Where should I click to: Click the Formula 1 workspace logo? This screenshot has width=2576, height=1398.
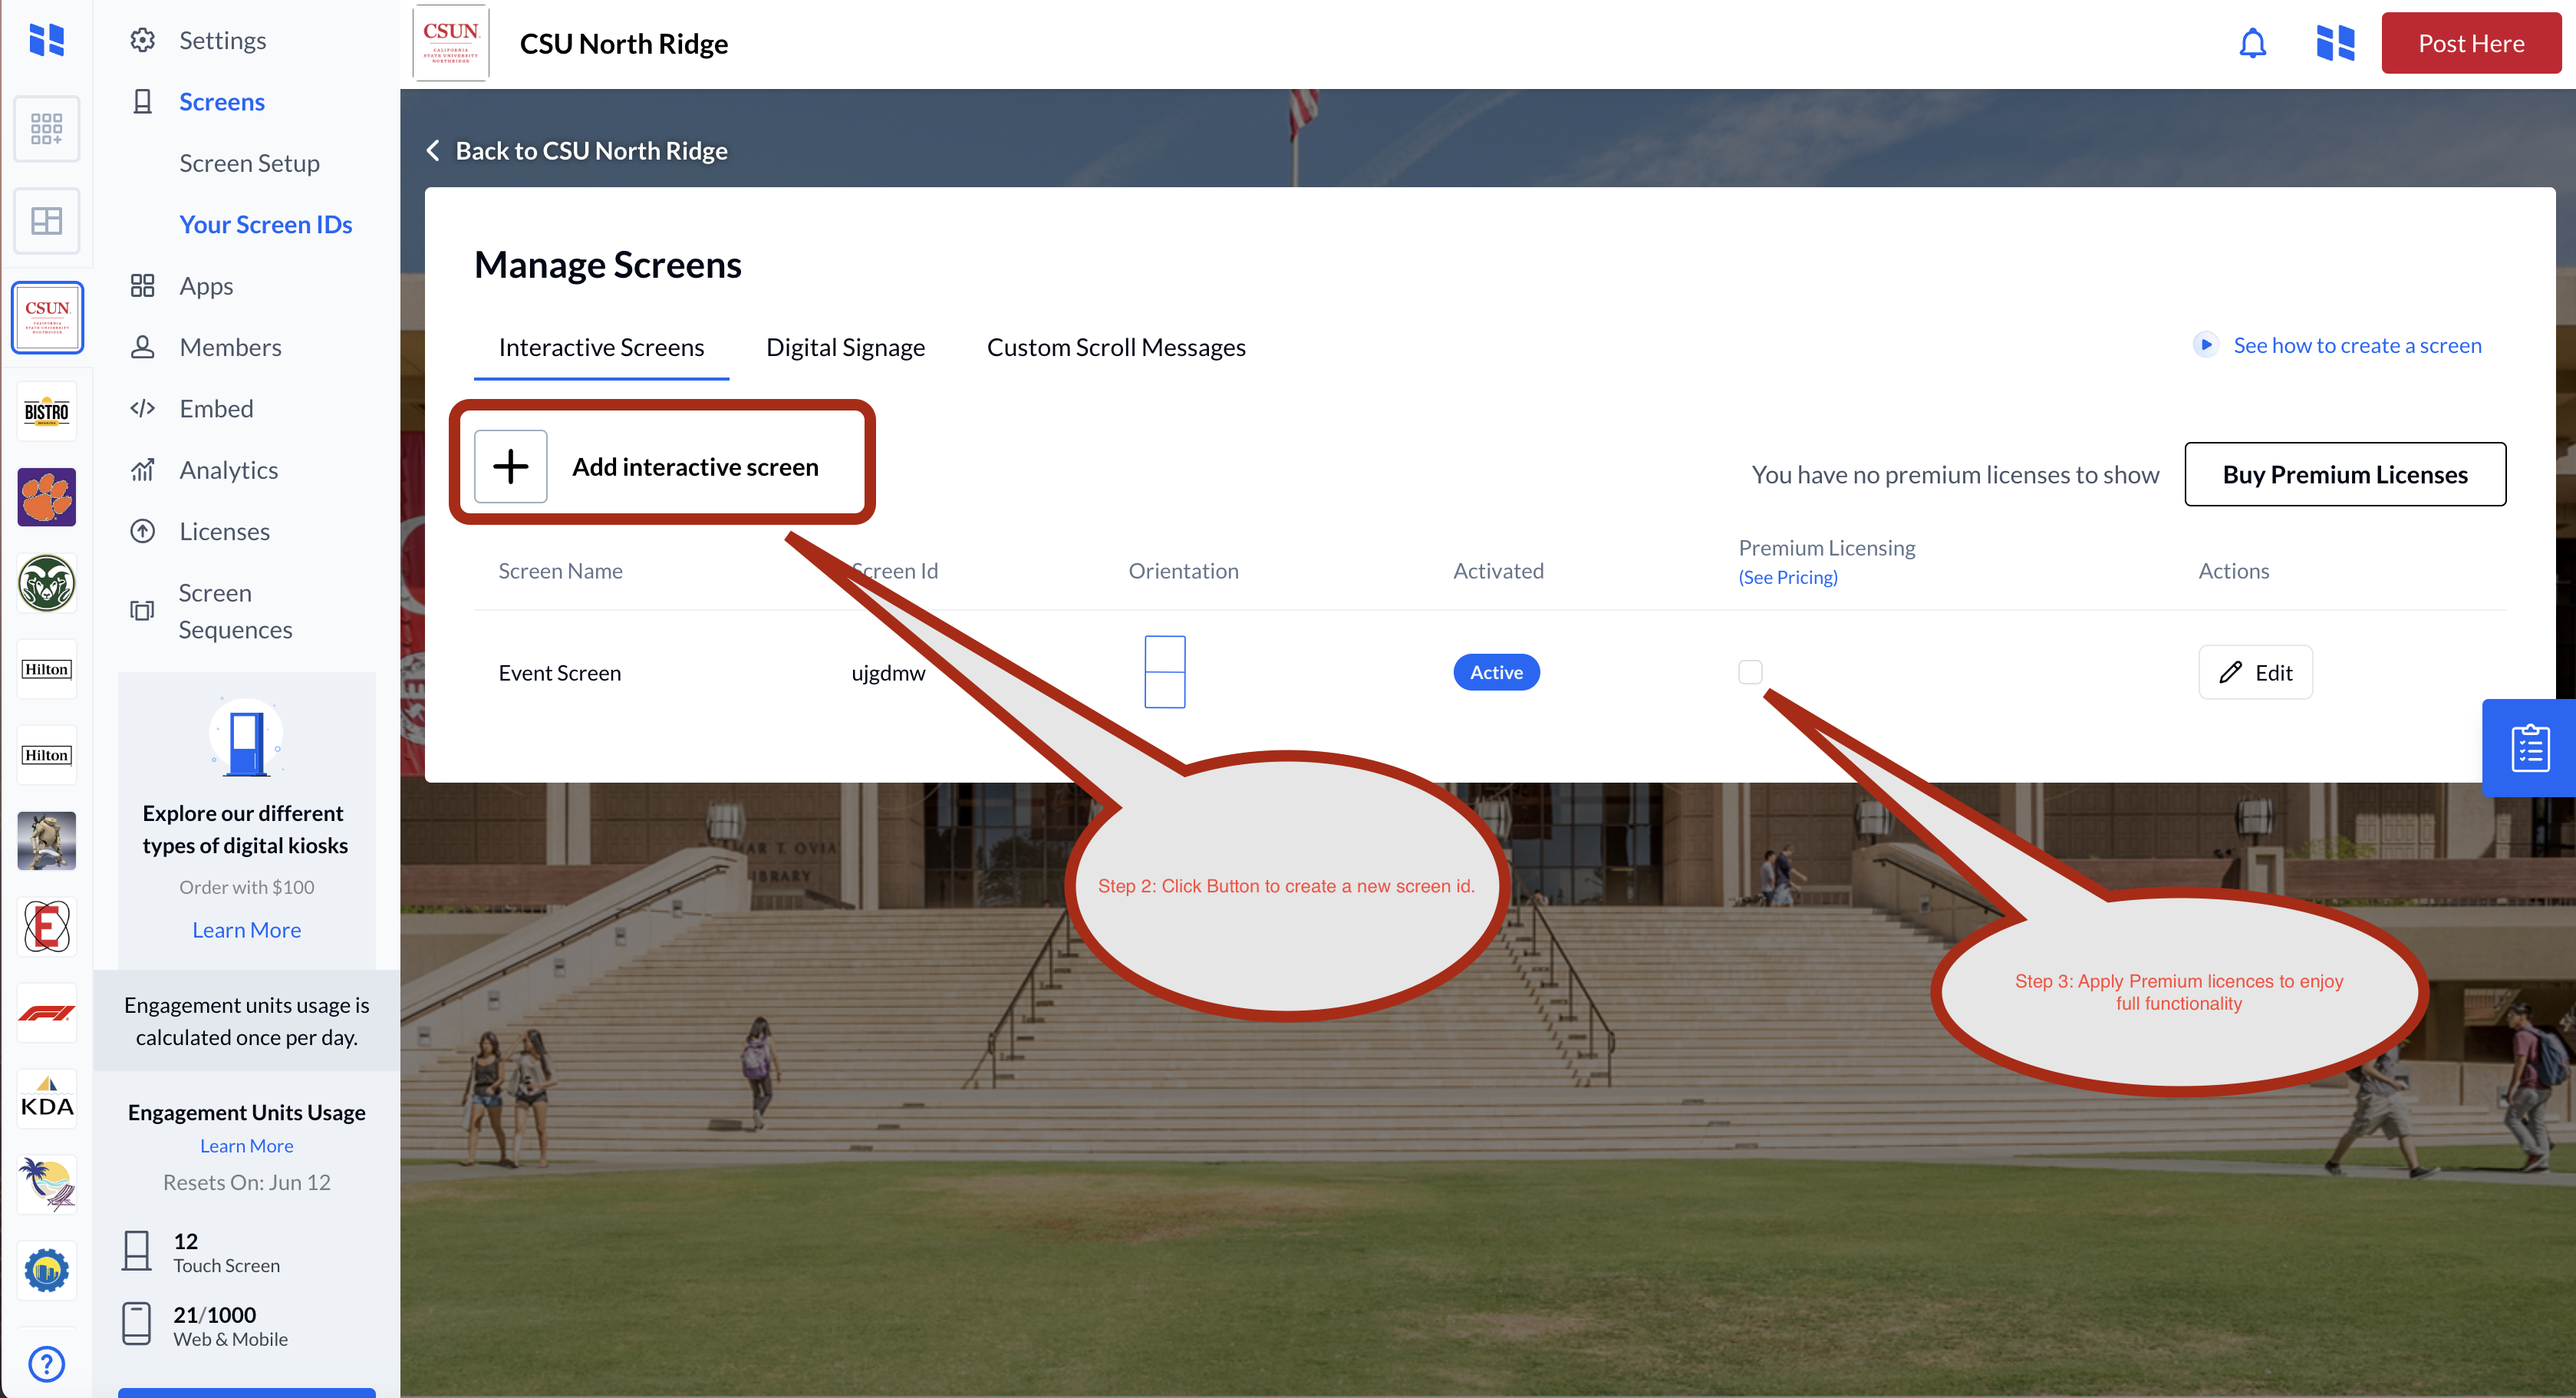tap(46, 1013)
